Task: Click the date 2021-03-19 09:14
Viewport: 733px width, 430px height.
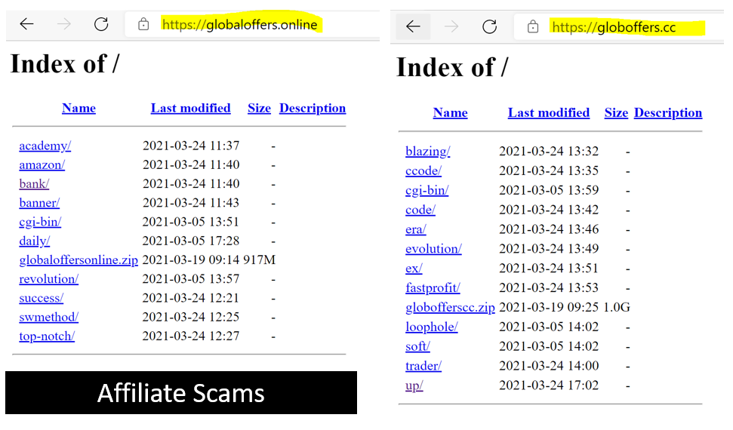Action: (x=191, y=260)
